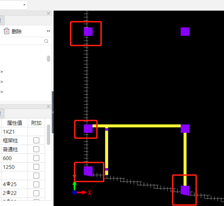This screenshot has height=206, width=224.
Task: Tick the checkbox beside 4⌀25
Action: click(x=36, y=184)
